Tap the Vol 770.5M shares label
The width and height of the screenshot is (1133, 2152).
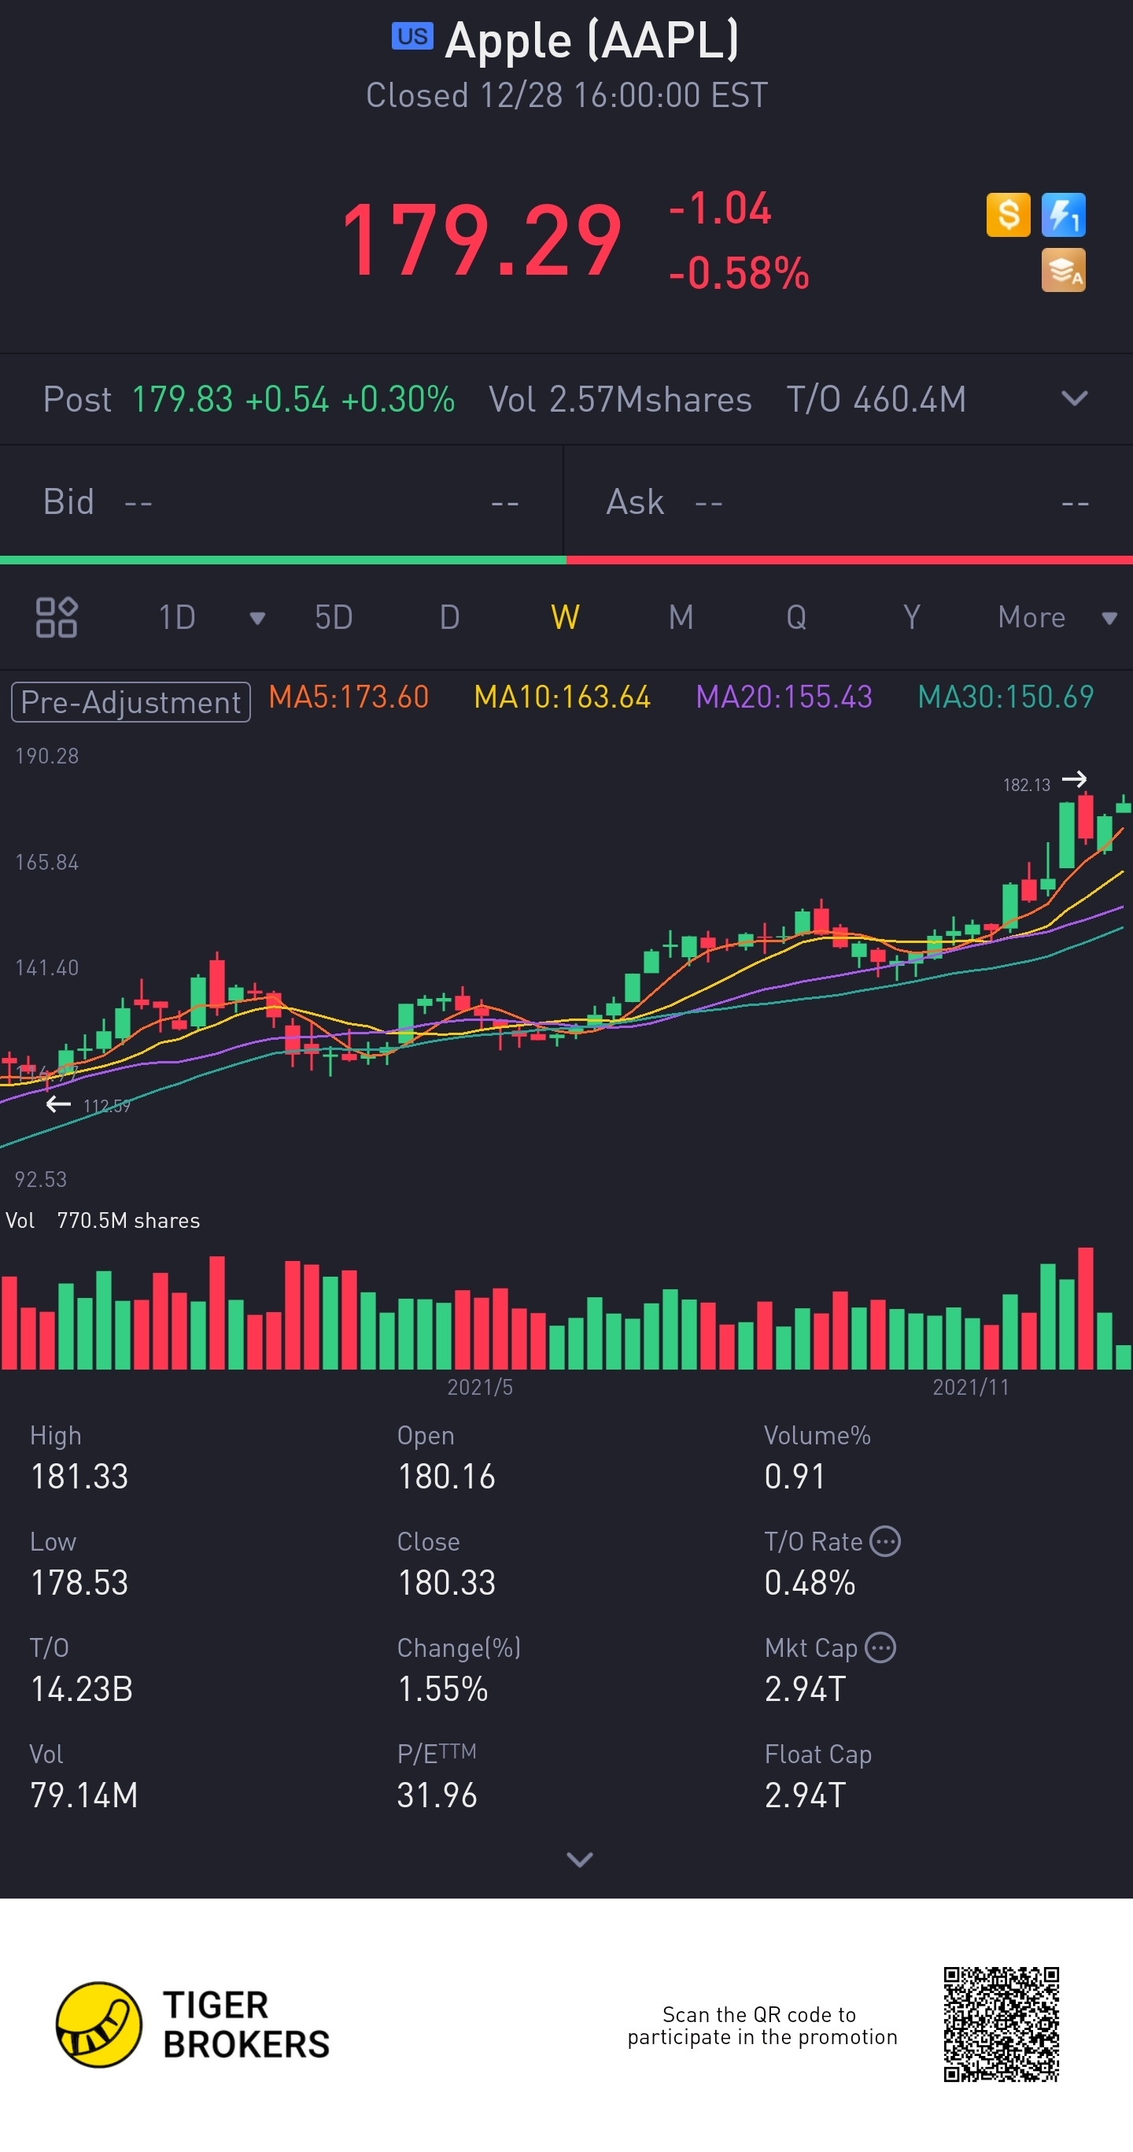coord(103,1221)
